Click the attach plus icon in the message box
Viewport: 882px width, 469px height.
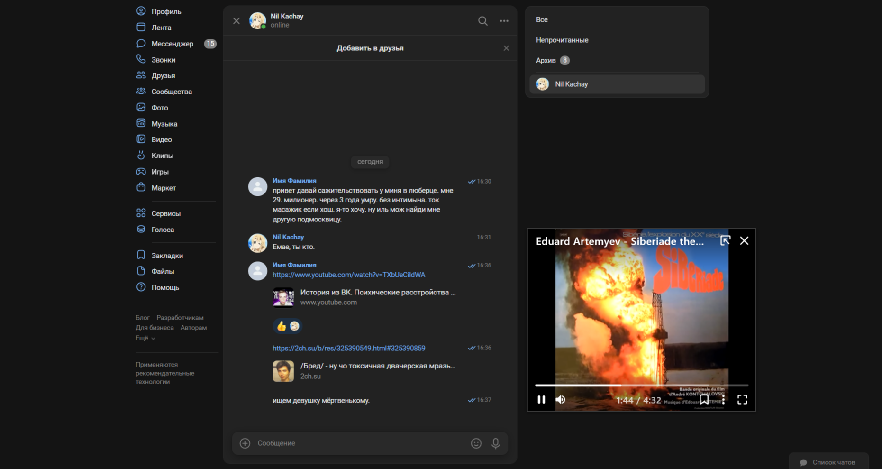pyautogui.click(x=245, y=443)
